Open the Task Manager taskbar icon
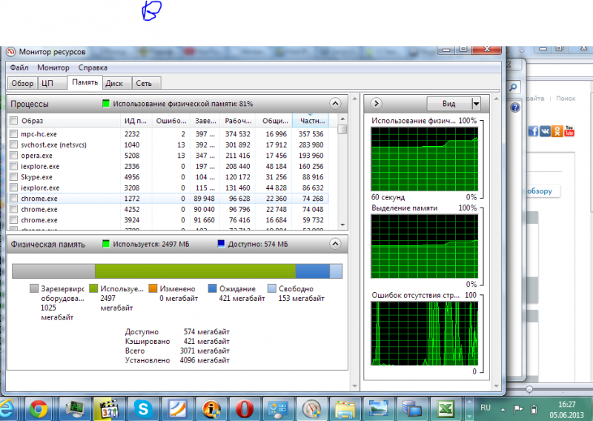 click(75, 409)
